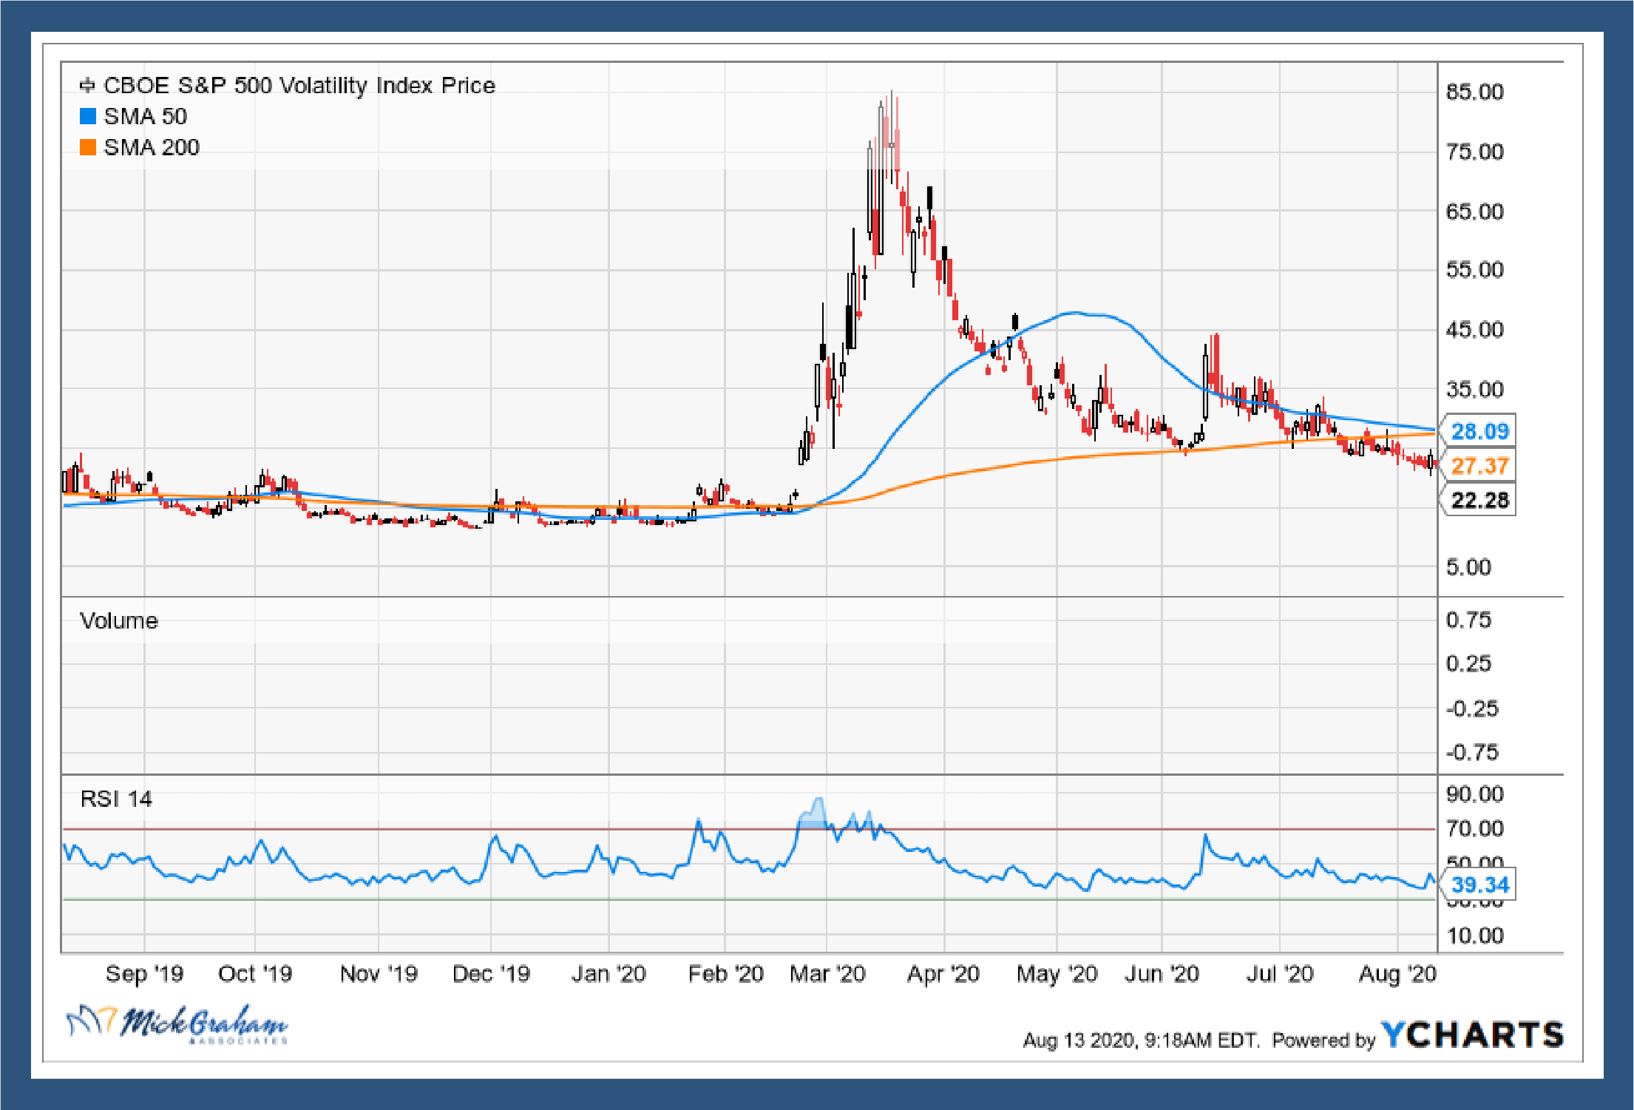Click the blue SMA 50 legend swatch
The height and width of the screenshot is (1110, 1634).
[88, 116]
